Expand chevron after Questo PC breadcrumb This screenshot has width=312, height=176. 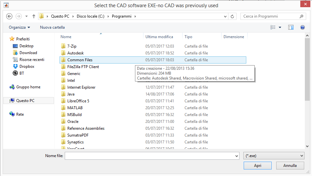point(73,16)
